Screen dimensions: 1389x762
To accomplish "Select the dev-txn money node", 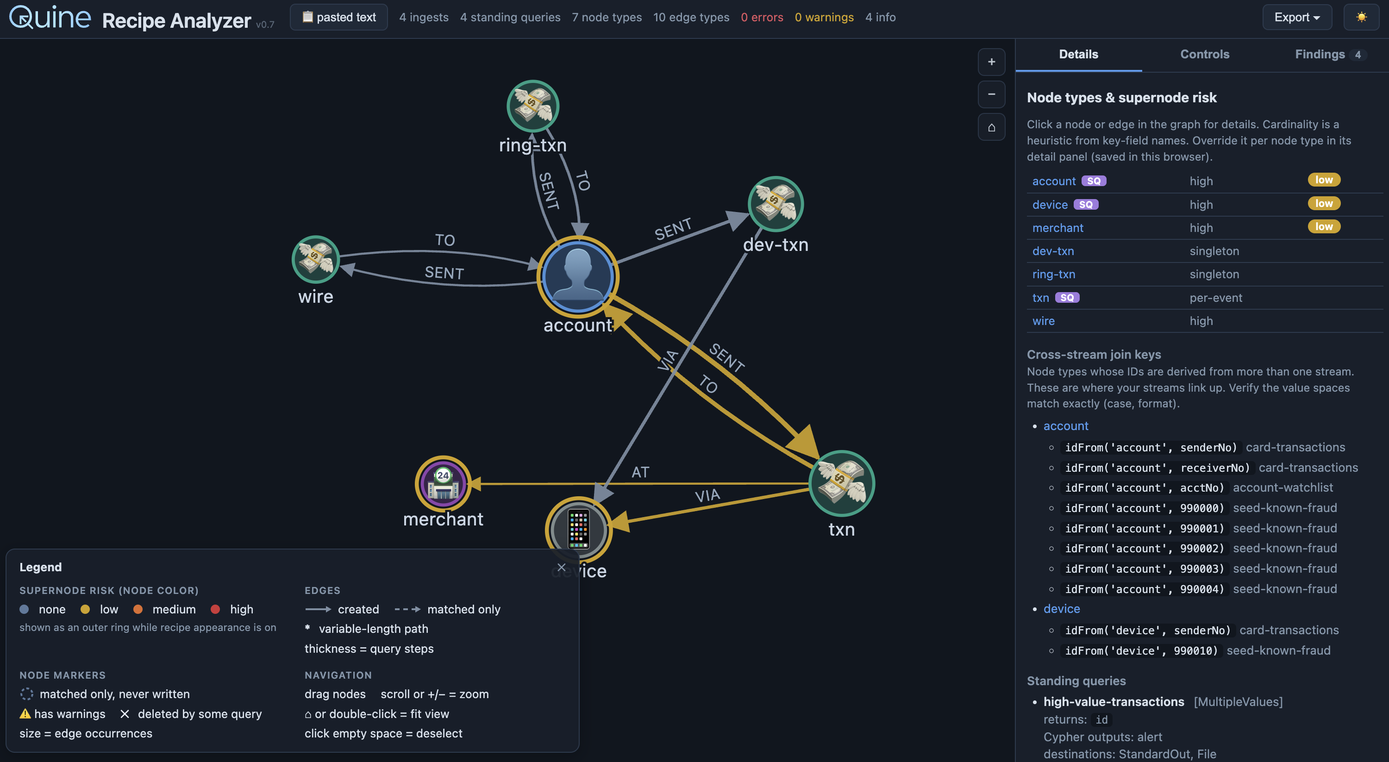I will point(776,204).
